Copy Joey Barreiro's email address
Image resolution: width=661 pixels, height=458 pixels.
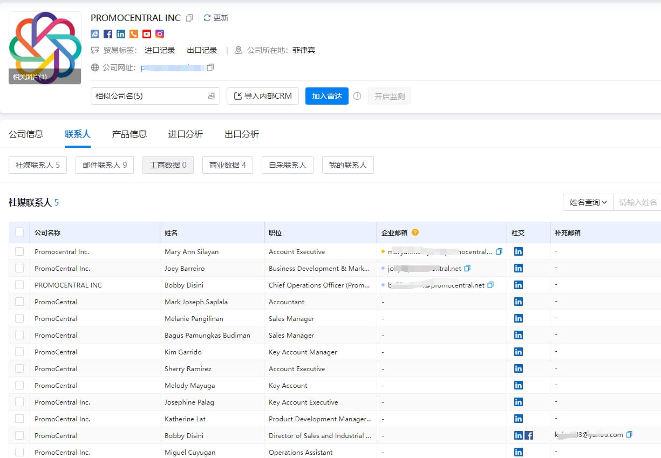point(467,268)
